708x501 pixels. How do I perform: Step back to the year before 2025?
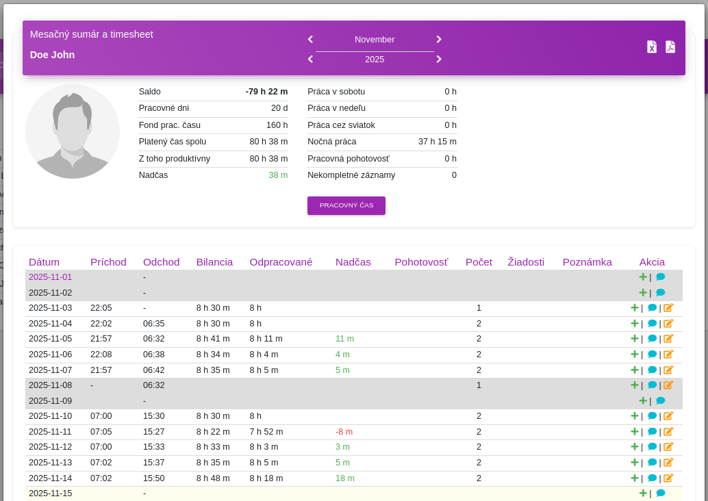tap(310, 59)
